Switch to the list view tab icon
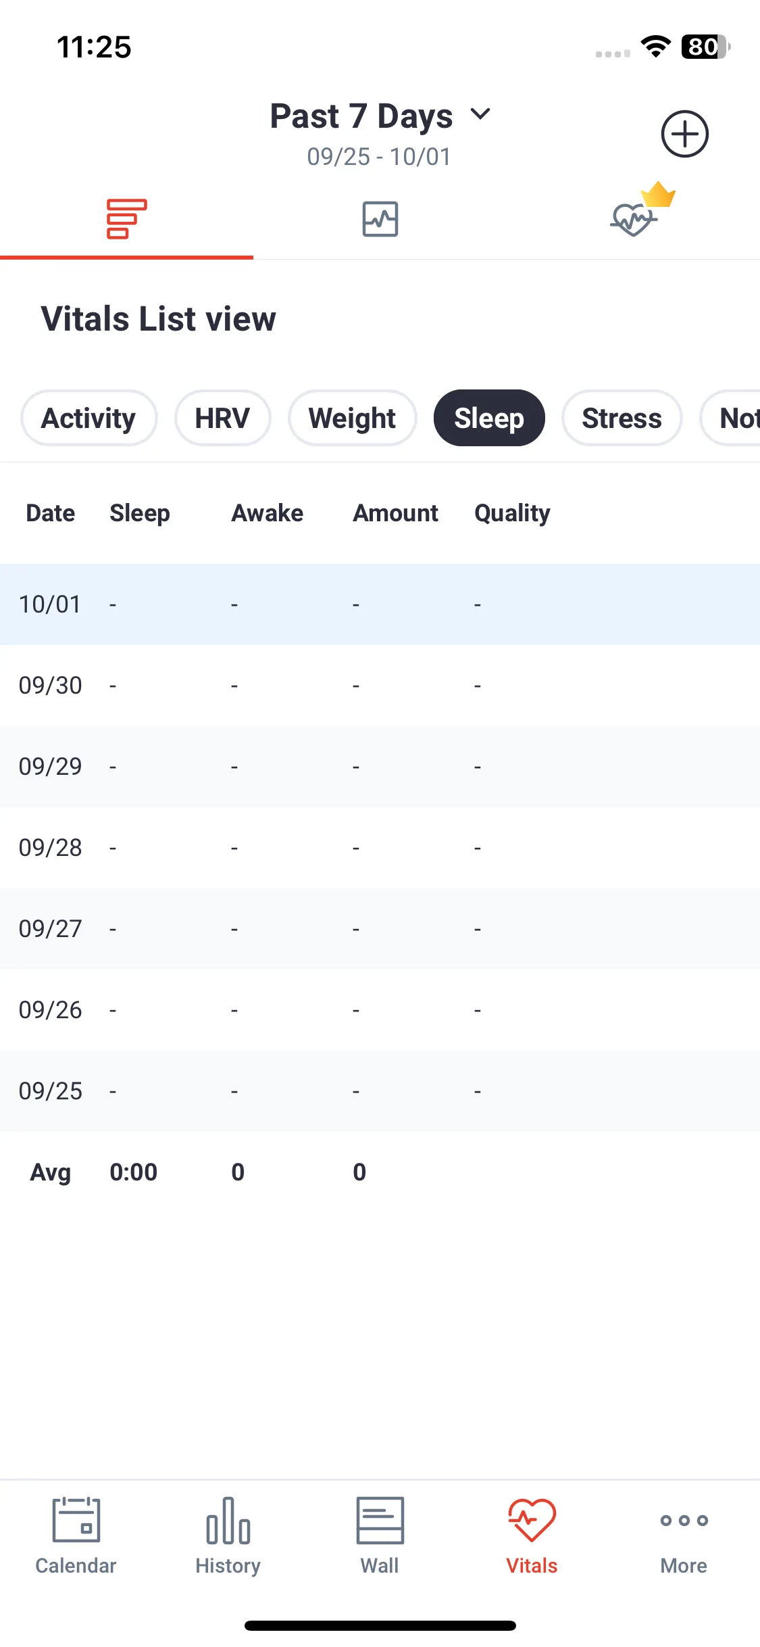 (126, 219)
